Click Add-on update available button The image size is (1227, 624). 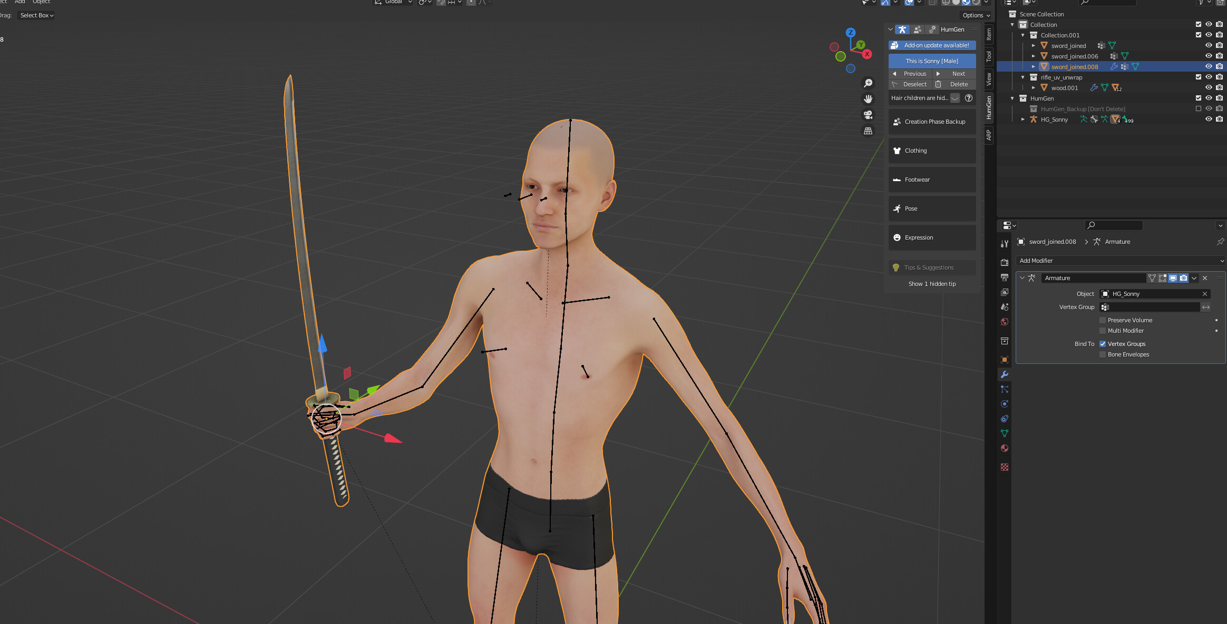pyautogui.click(x=932, y=45)
